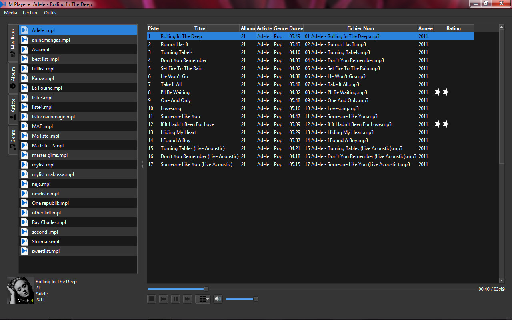Sort tracks by Annee column header
The image size is (512, 320).
coord(425,28)
